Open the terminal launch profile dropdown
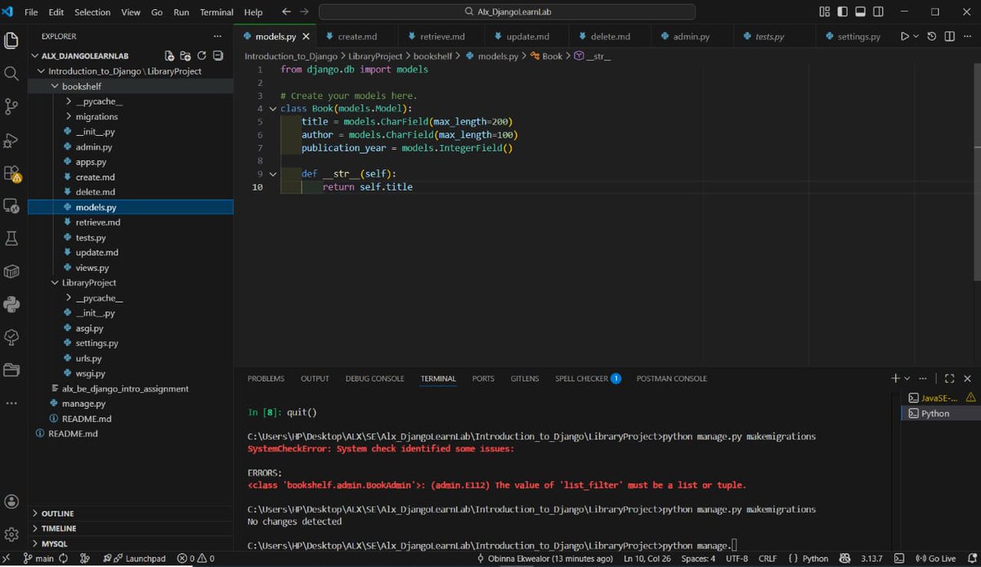 [x=907, y=379]
